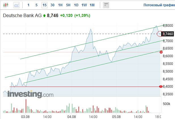Click the 8,3500 axis label
The width and height of the screenshot is (175, 119).
click(168, 94)
